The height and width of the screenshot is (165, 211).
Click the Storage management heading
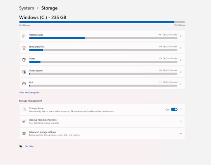30,101
